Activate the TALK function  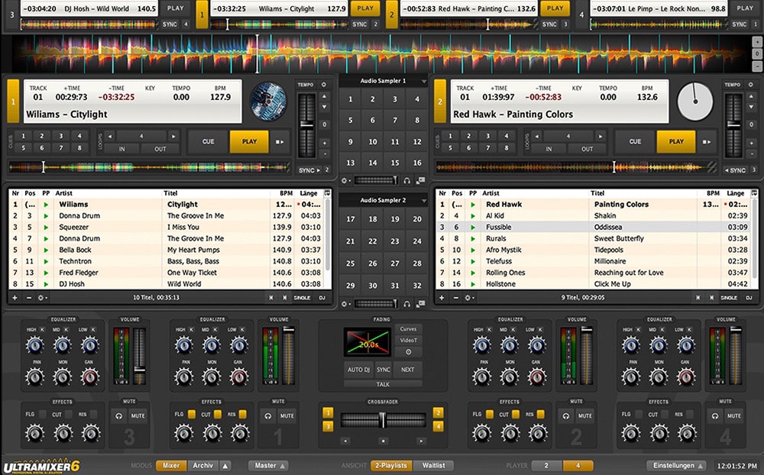pyautogui.click(x=383, y=383)
